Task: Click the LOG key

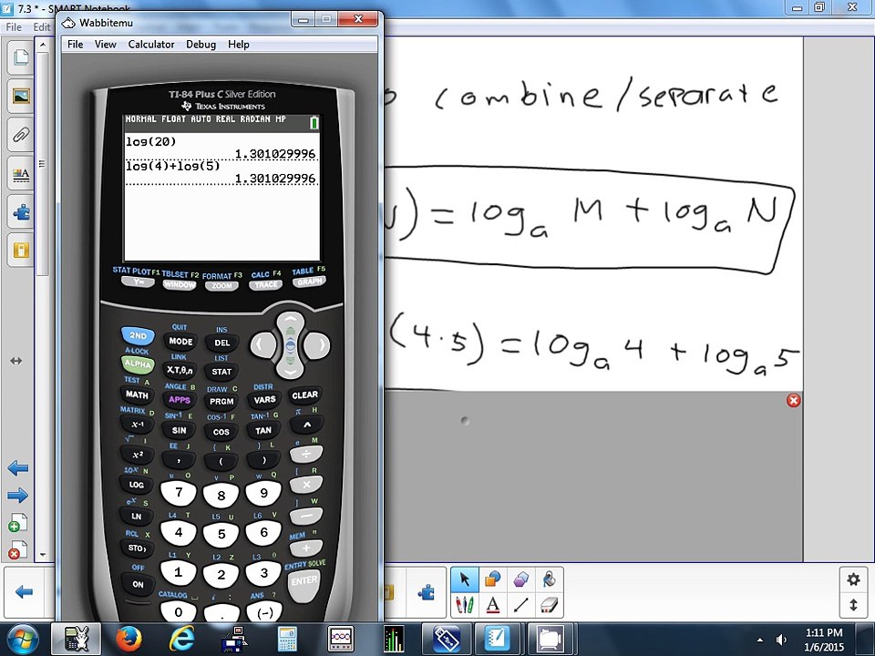Action: coord(137,485)
